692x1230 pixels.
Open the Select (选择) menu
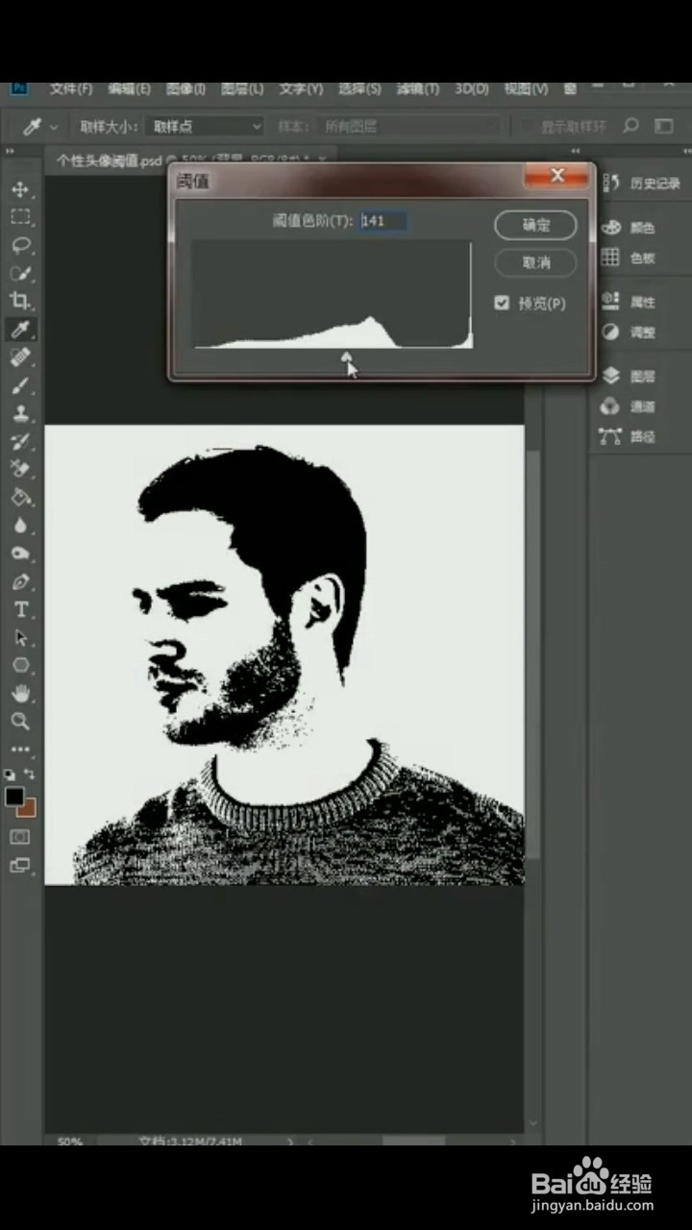359,88
